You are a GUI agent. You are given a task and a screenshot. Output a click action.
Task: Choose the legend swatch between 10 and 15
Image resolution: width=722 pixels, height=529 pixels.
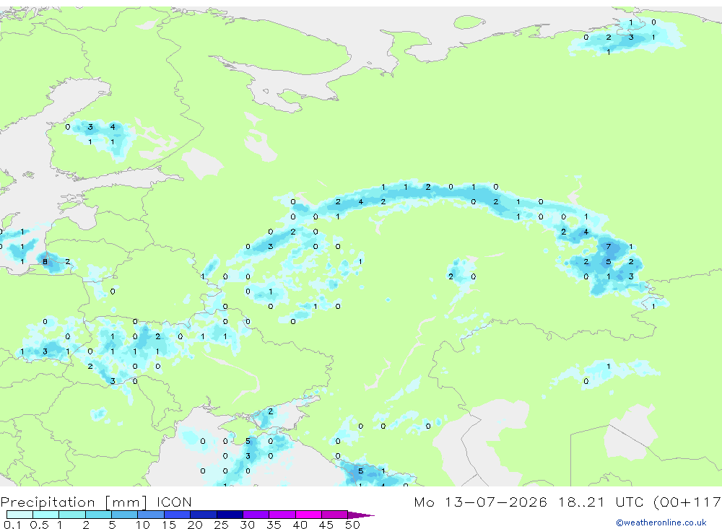pyautogui.click(x=151, y=515)
